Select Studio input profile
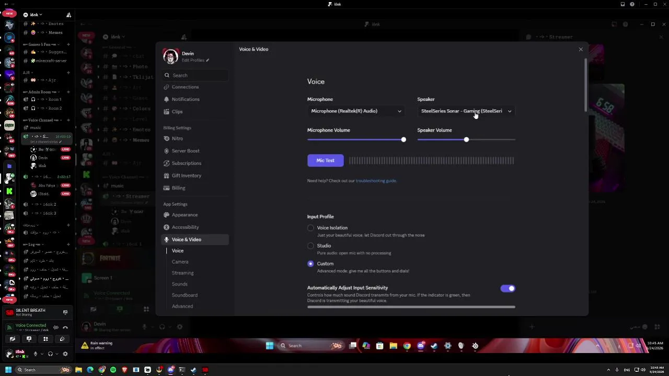Screen dimensions: 669x376 tap(310, 245)
